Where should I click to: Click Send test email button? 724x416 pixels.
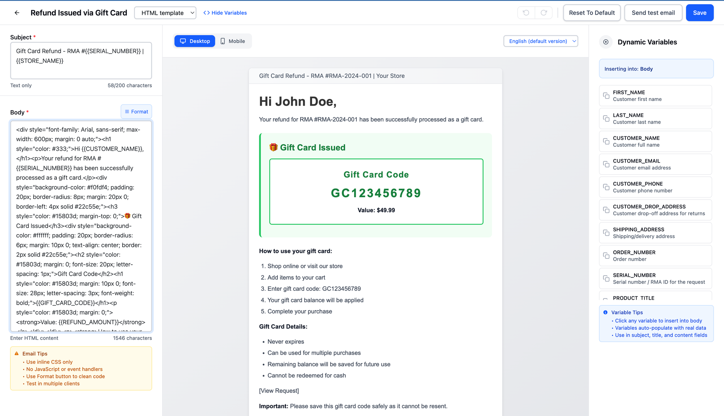653,13
